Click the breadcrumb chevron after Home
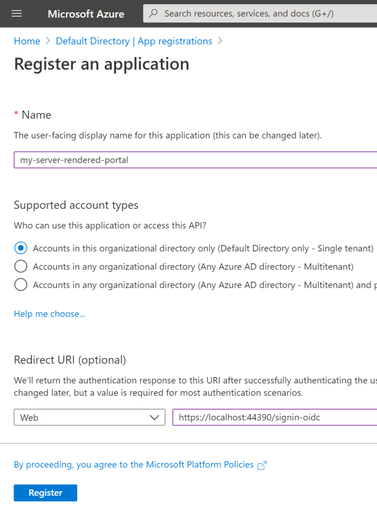Image resolution: width=377 pixels, height=507 pixels. [x=48, y=41]
